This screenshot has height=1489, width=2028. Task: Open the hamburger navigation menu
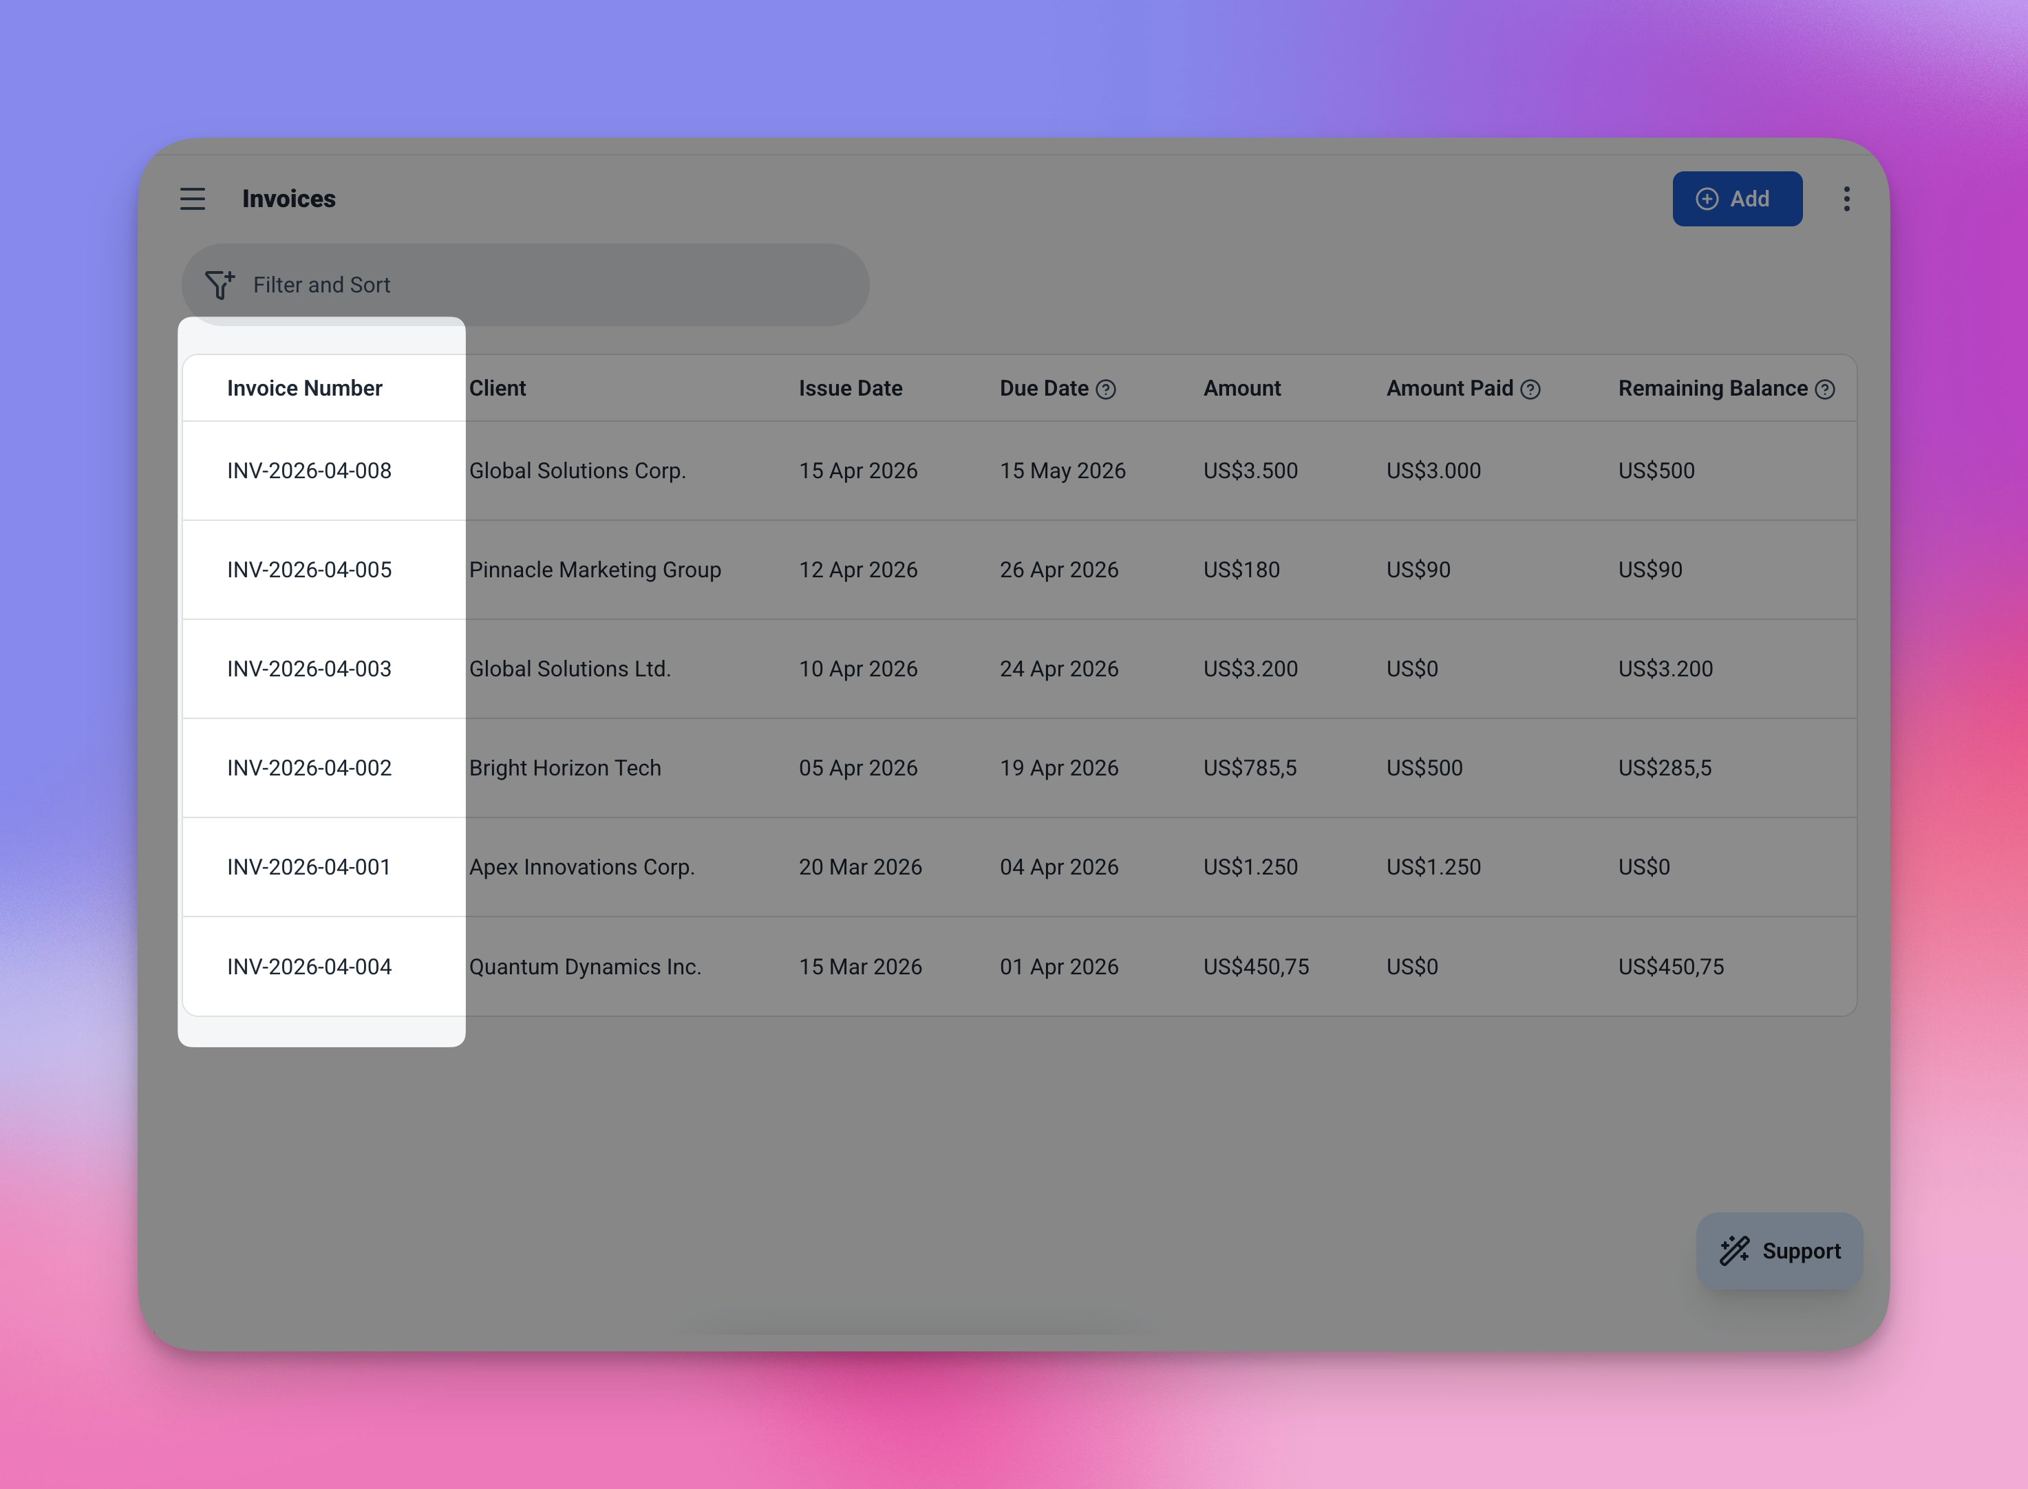pos(192,198)
